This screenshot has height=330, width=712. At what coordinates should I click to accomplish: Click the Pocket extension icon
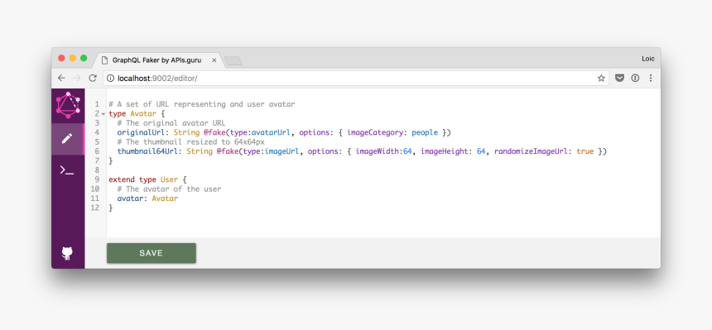click(619, 78)
